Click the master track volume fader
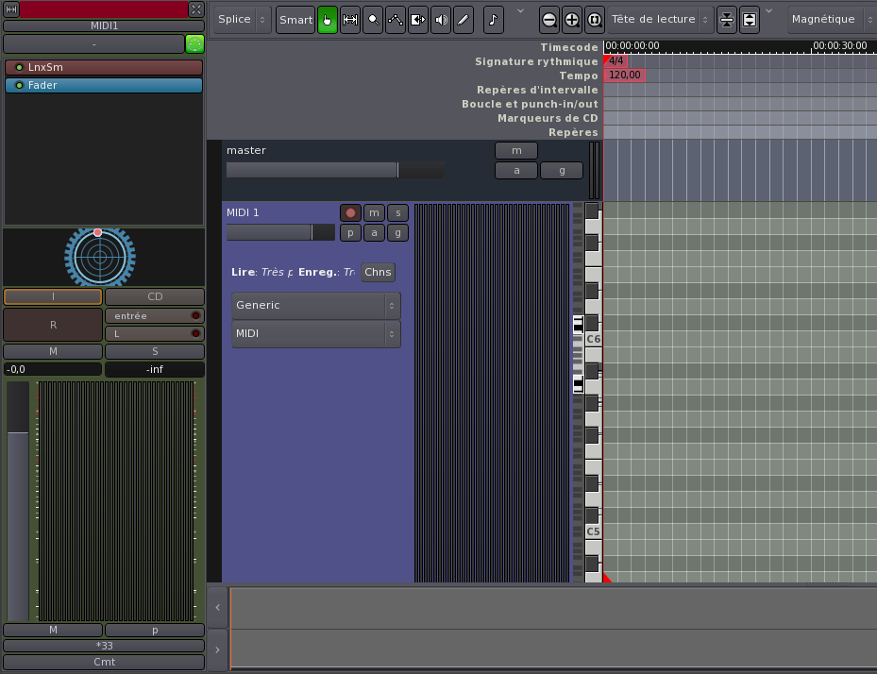The width and height of the screenshot is (877, 674). point(334,170)
